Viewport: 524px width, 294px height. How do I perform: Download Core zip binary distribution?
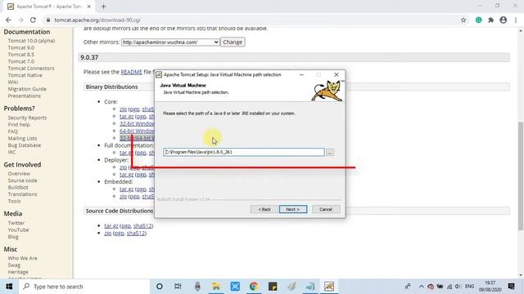click(x=123, y=109)
